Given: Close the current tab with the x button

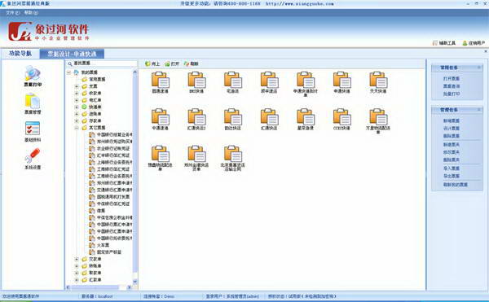Looking at the screenshot, I should (x=486, y=51).
